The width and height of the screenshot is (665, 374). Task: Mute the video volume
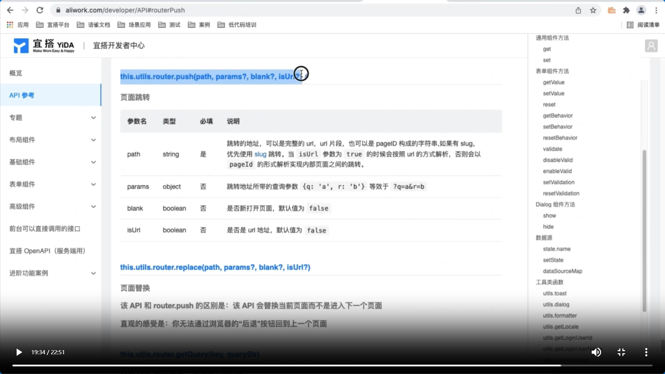click(x=596, y=352)
